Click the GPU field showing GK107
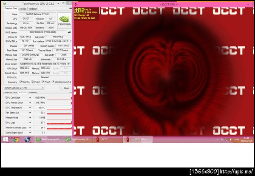 [x=26, y=19]
